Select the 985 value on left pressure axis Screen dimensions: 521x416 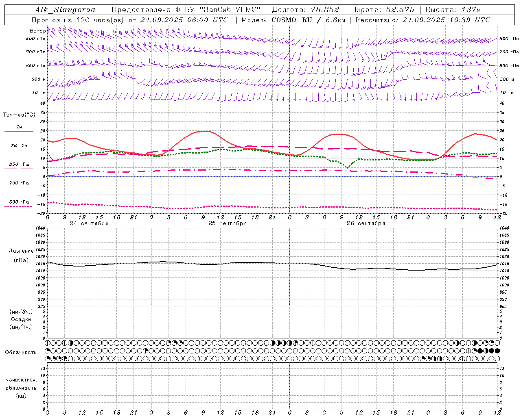41,306
